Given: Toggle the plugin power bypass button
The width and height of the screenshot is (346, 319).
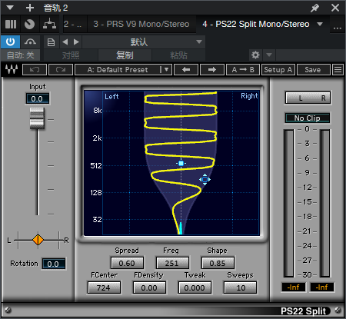Looking at the screenshot, I should (11, 42).
